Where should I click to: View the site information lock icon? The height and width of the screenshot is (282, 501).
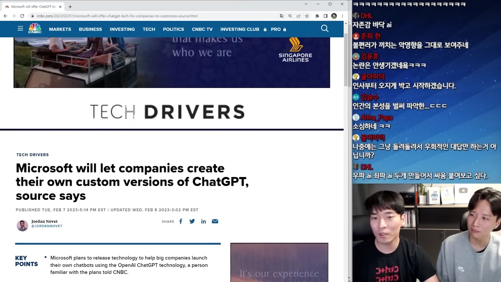pos(33,16)
